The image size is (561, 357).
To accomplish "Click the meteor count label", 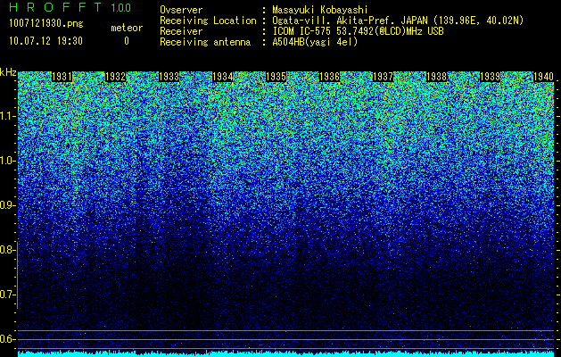I will click(x=127, y=28).
